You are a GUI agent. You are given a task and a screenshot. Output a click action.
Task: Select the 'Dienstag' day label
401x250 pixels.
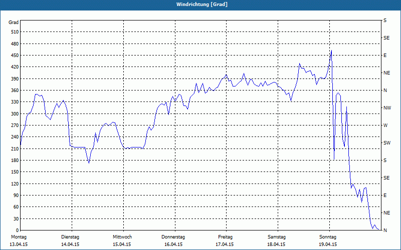tap(70, 237)
